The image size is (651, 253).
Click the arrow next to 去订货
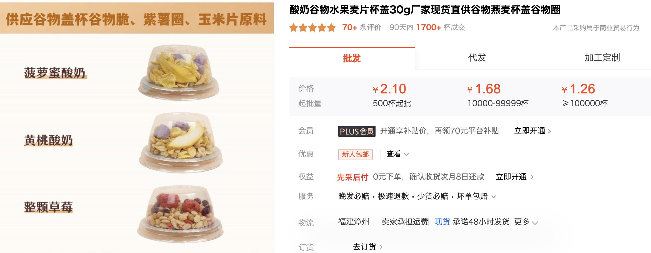click(x=381, y=247)
